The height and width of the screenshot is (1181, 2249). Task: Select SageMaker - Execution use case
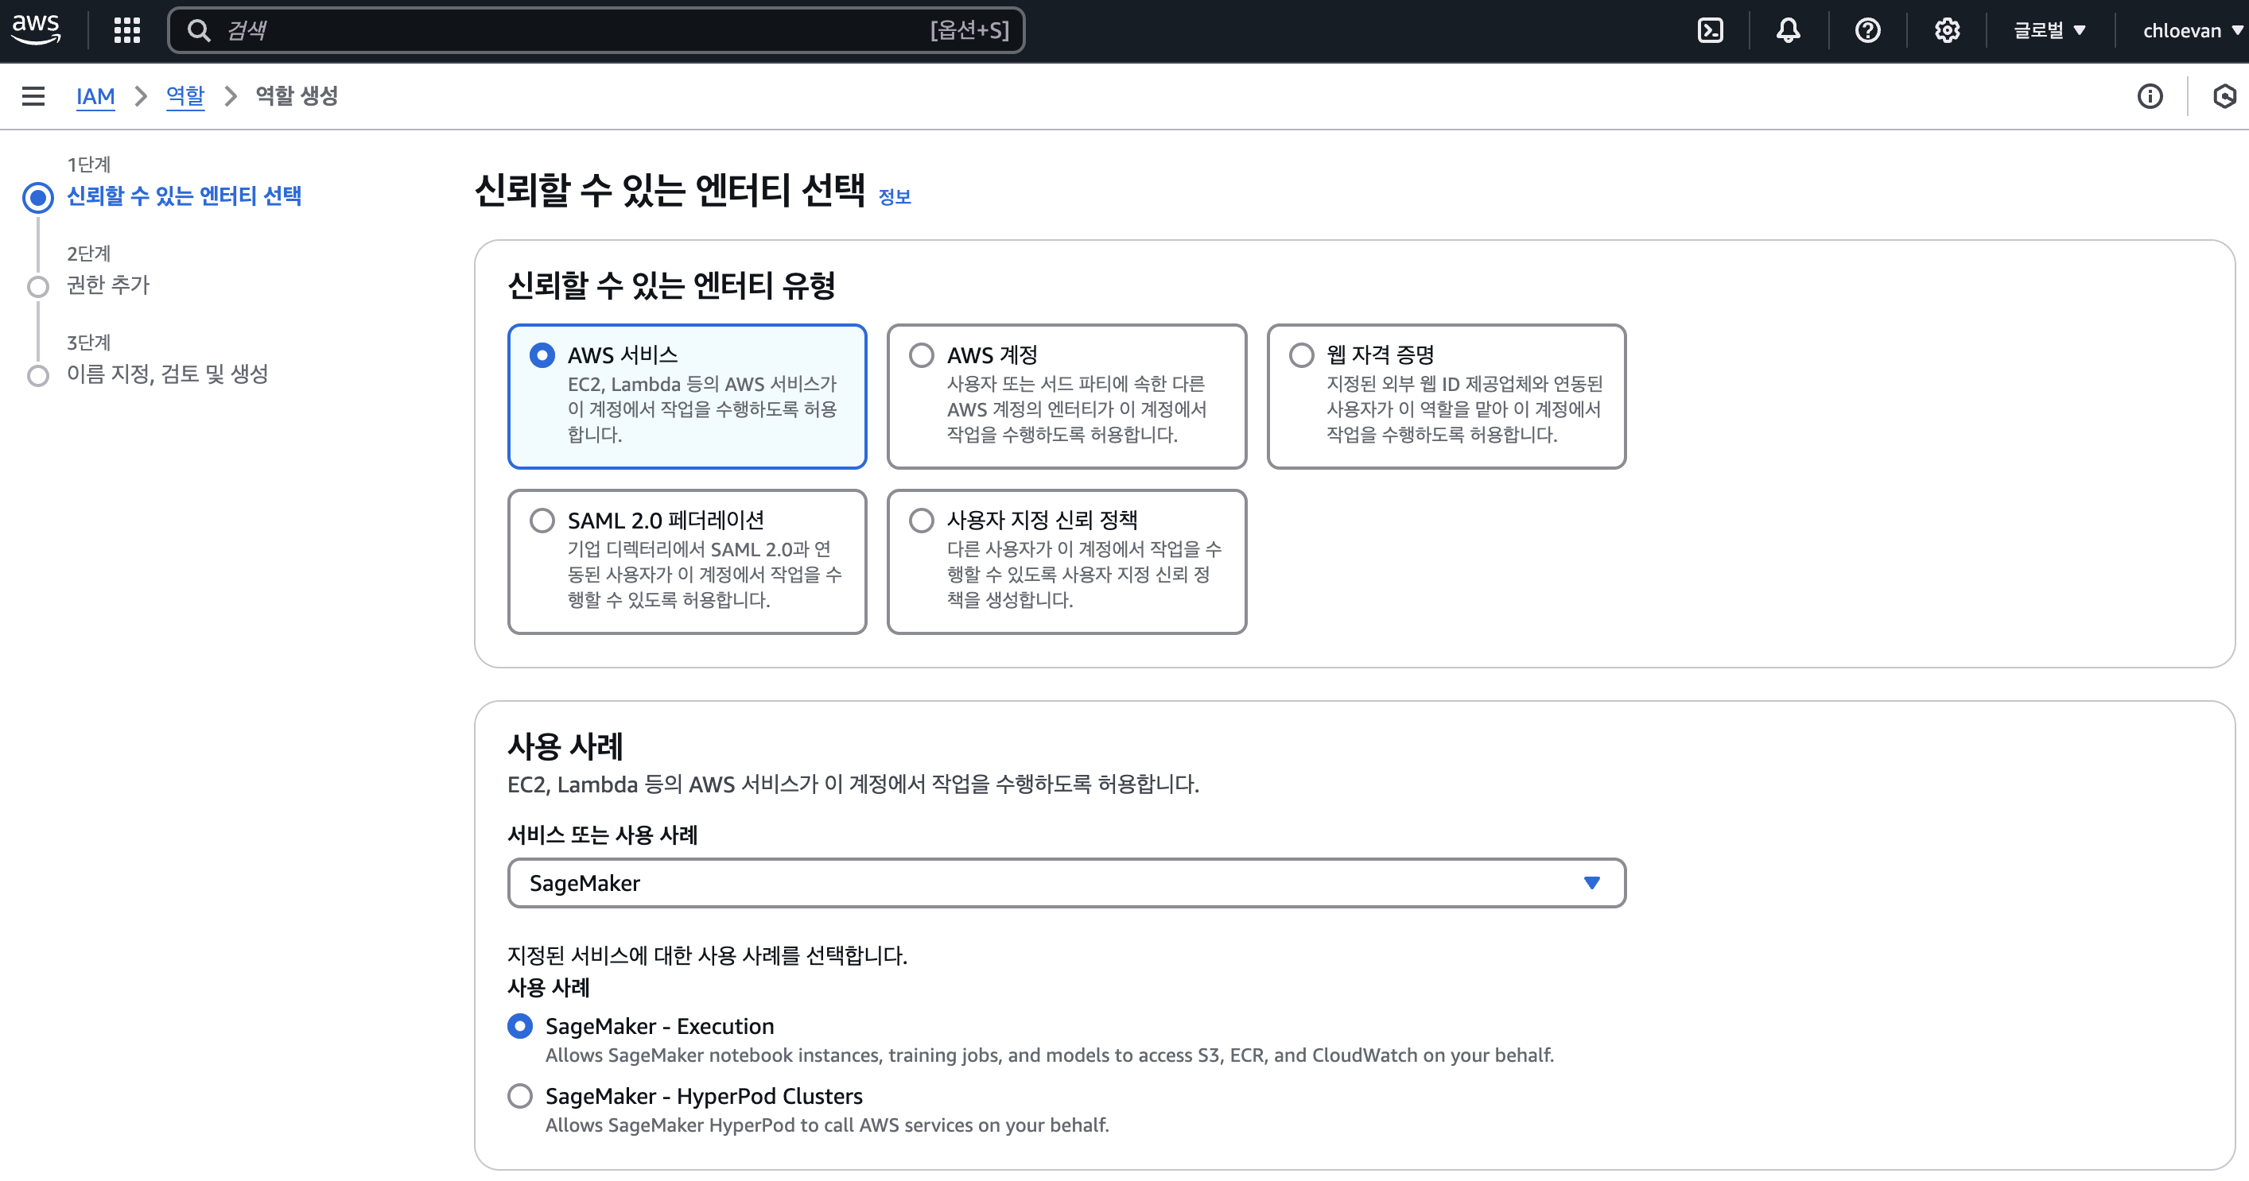click(x=520, y=1026)
